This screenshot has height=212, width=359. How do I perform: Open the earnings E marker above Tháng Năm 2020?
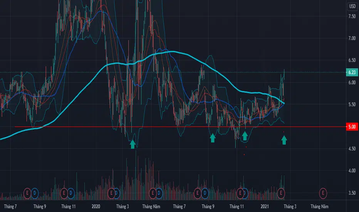[x=153, y=193]
